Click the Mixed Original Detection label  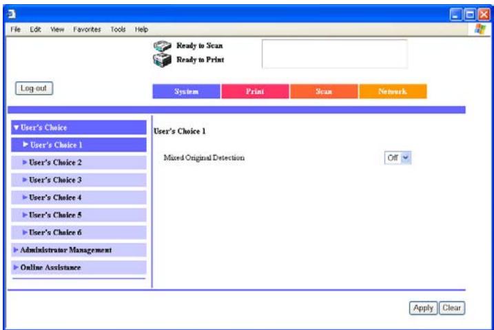point(204,158)
